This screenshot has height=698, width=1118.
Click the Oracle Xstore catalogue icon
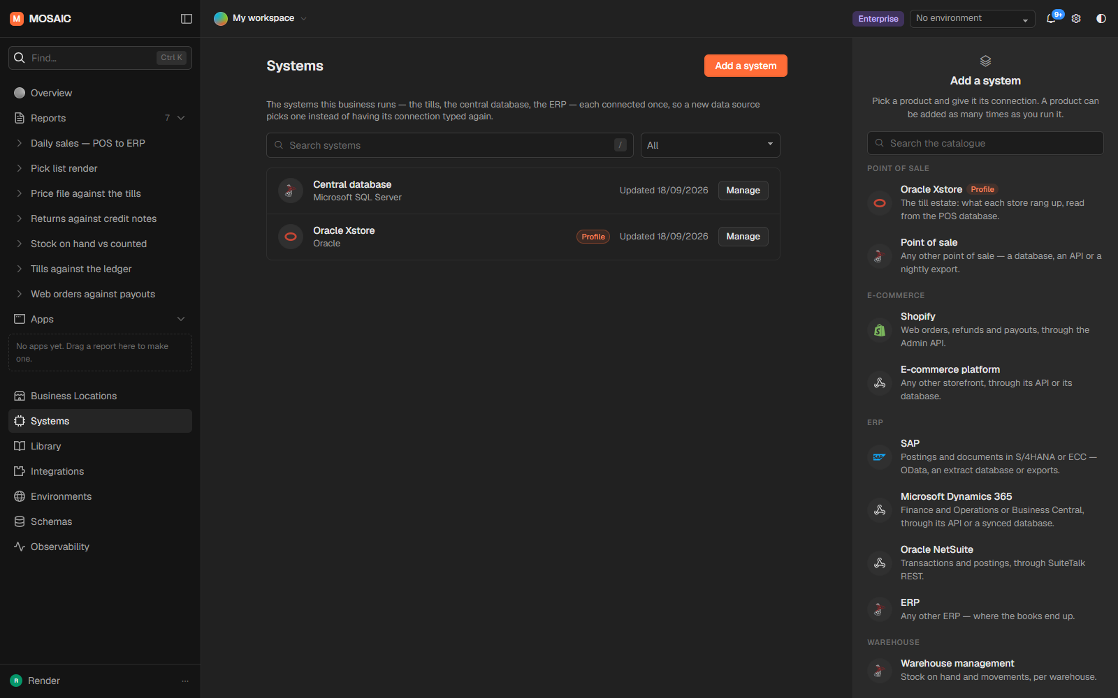coord(880,203)
